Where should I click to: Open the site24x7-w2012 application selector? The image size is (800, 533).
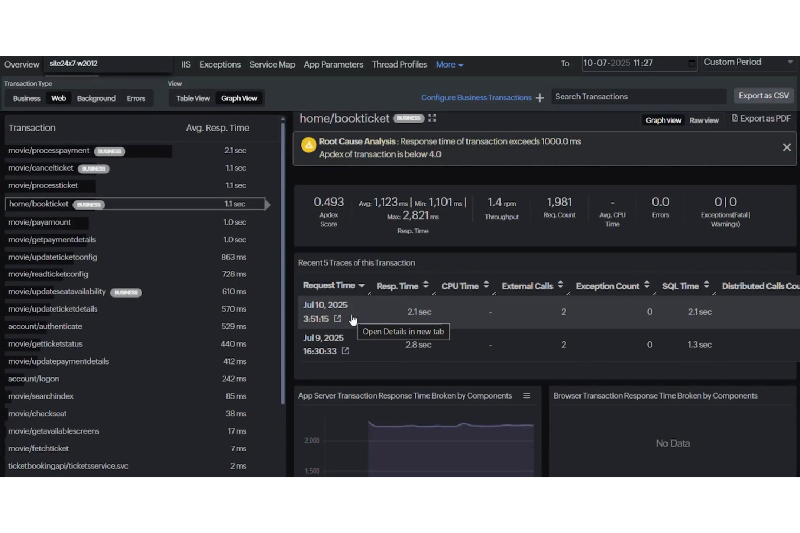[108, 64]
